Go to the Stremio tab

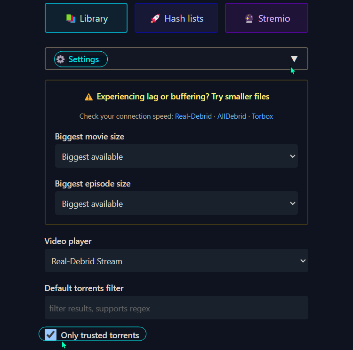click(x=266, y=18)
